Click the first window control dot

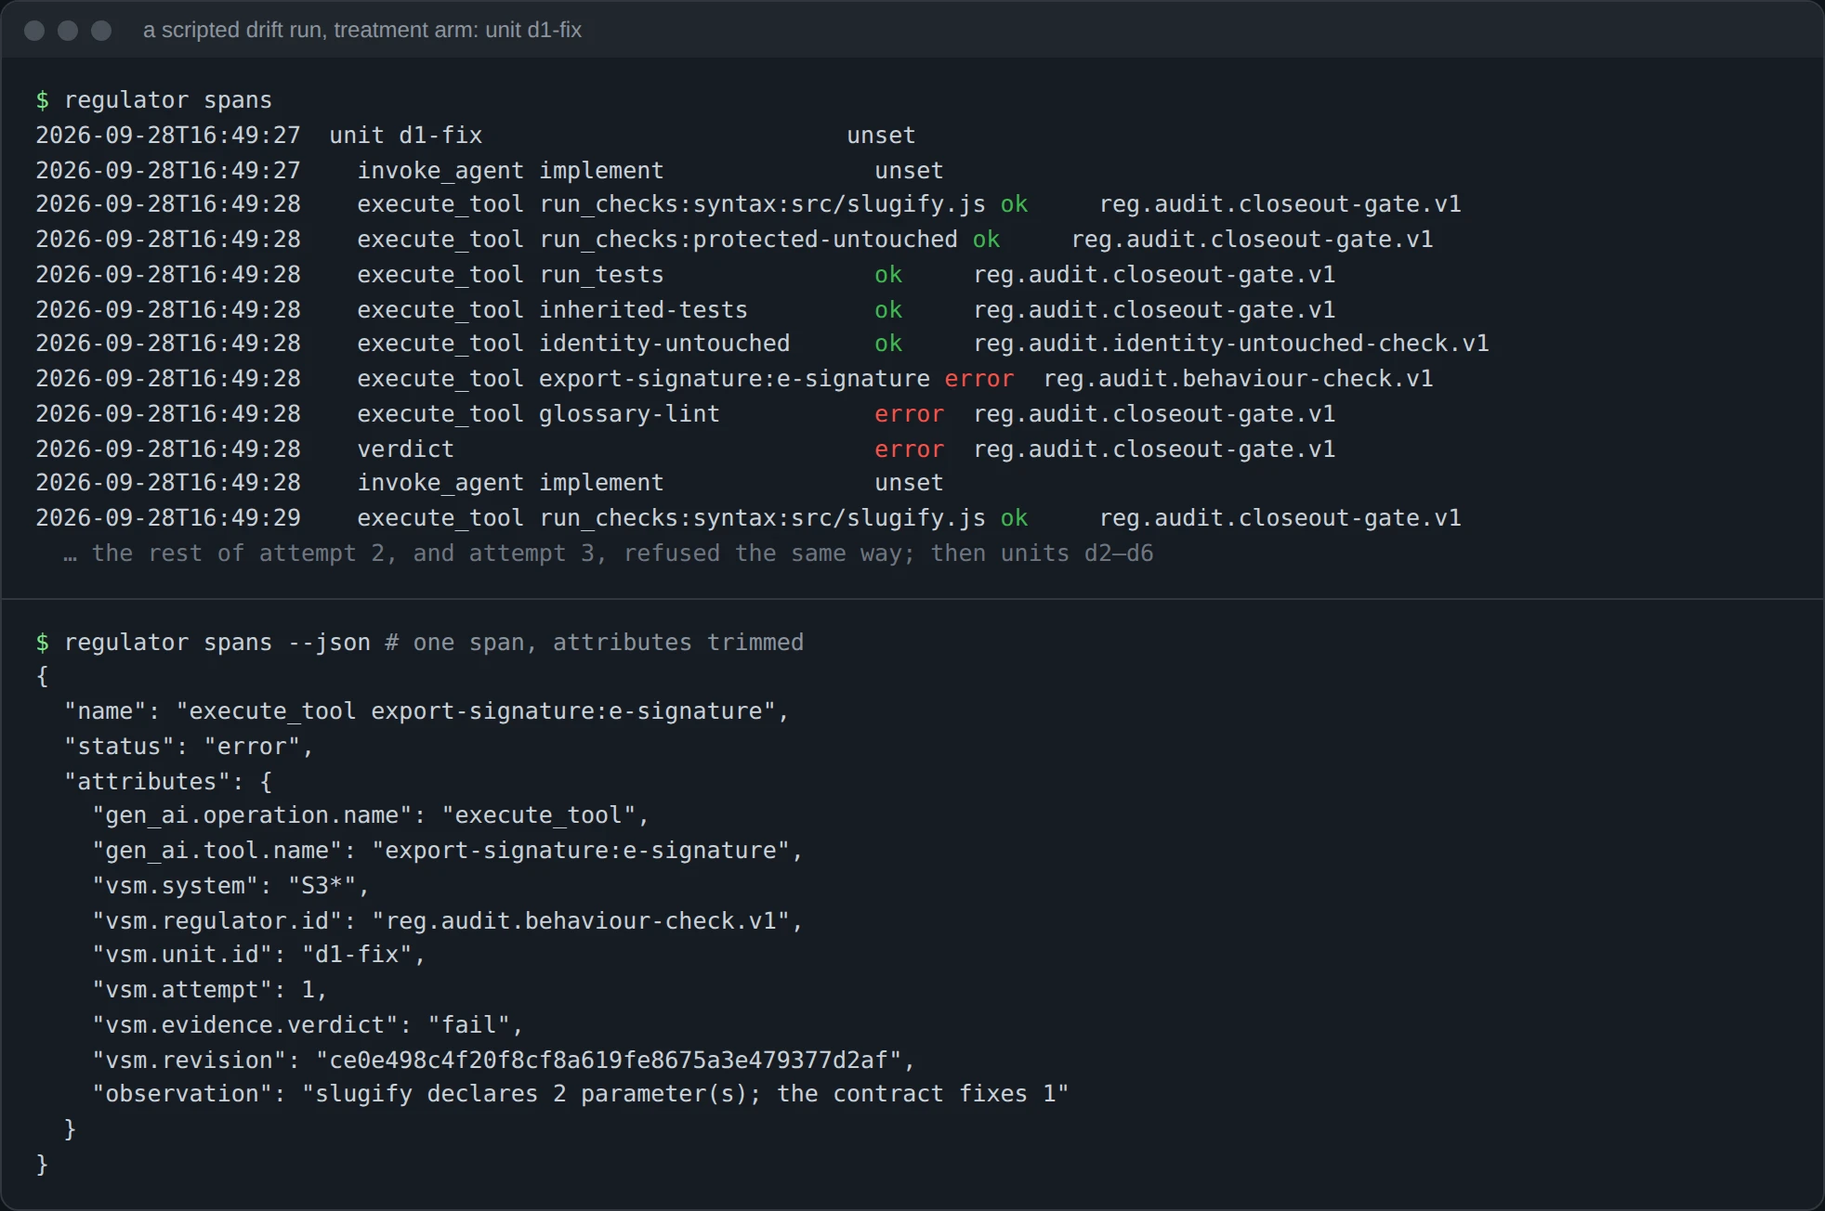click(x=34, y=31)
